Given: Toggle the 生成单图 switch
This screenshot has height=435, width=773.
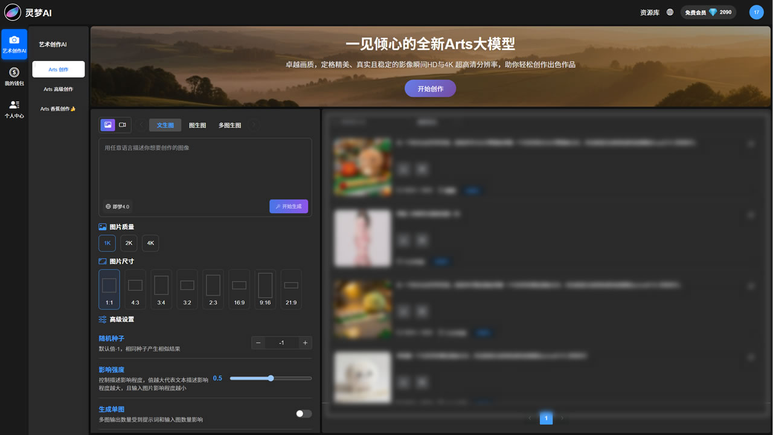Looking at the screenshot, I should pyautogui.click(x=304, y=414).
